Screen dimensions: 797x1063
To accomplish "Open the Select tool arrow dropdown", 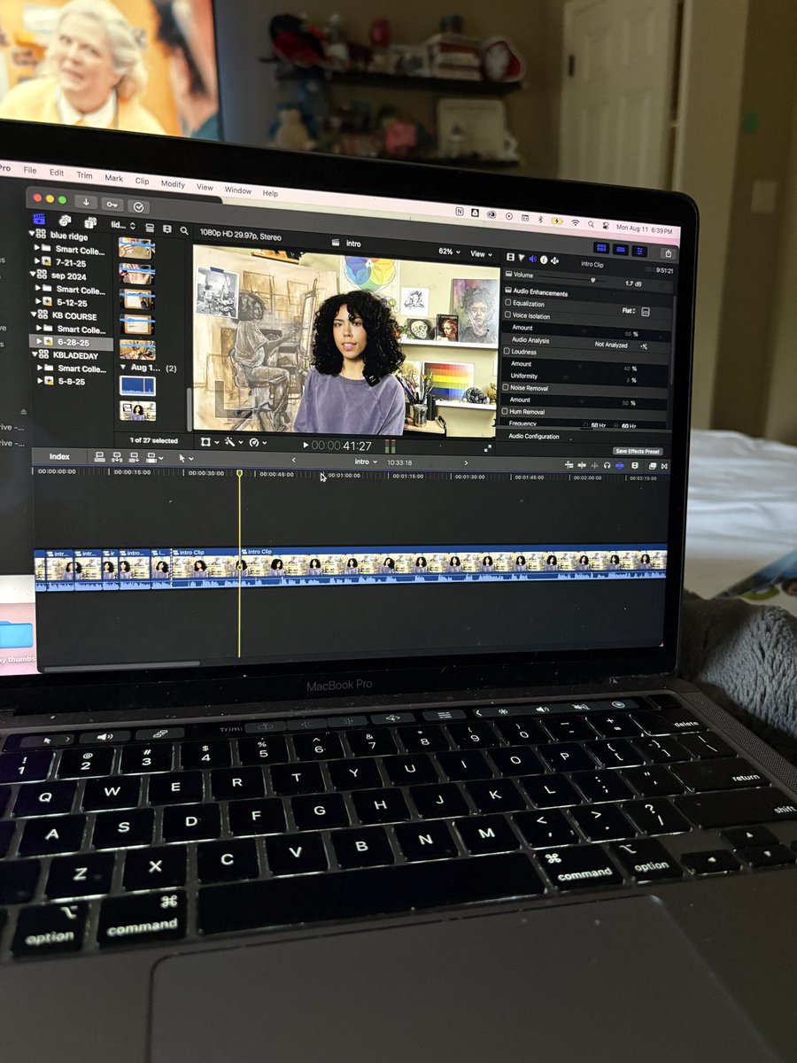I will click(x=186, y=458).
